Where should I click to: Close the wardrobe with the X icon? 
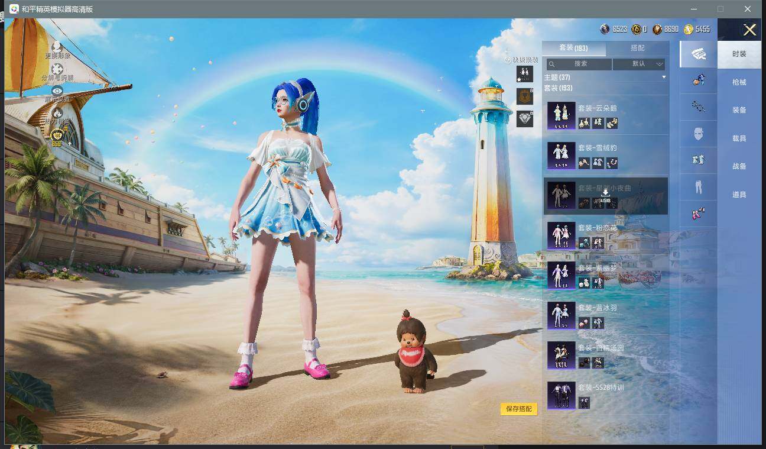pyautogui.click(x=749, y=30)
